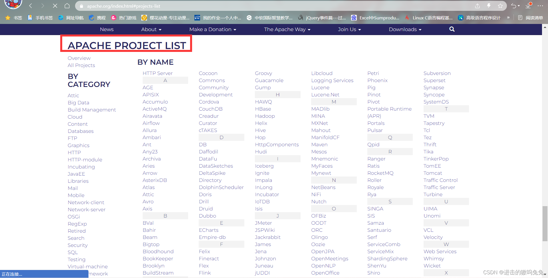The image size is (548, 278).
Task: Open the CouchDB project link
Action: coord(211,109)
